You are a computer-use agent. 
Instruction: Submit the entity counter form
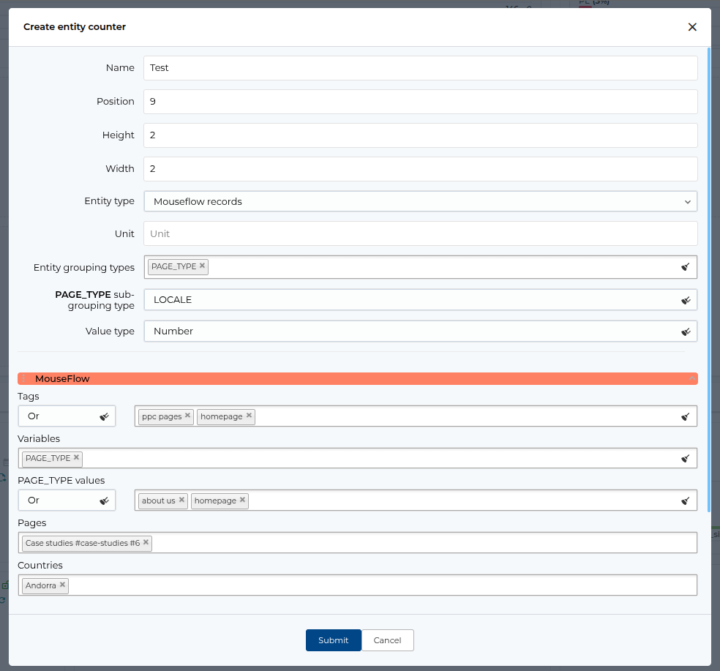(333, 640)
